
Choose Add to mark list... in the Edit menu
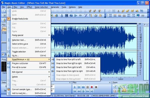(x=29, y=93)
